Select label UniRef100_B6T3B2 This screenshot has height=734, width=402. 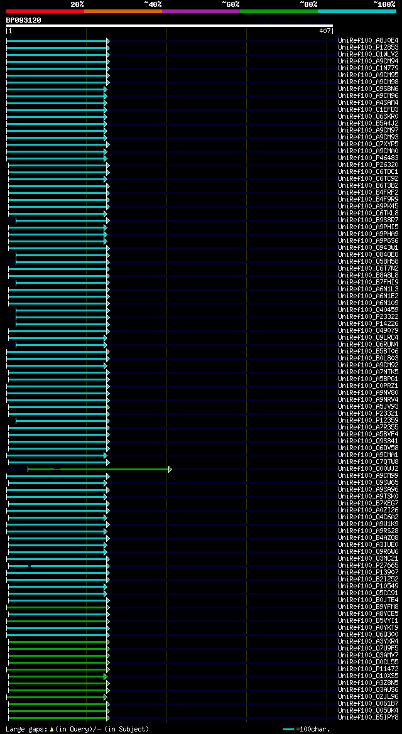(368, 185)
